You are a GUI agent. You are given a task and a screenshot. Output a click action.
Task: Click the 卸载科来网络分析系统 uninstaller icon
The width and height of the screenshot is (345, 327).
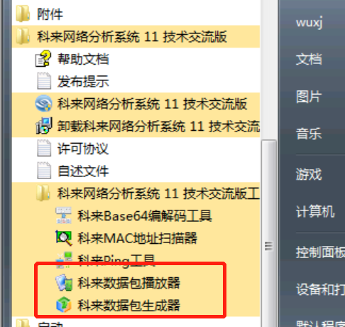[x=43, y=126]
